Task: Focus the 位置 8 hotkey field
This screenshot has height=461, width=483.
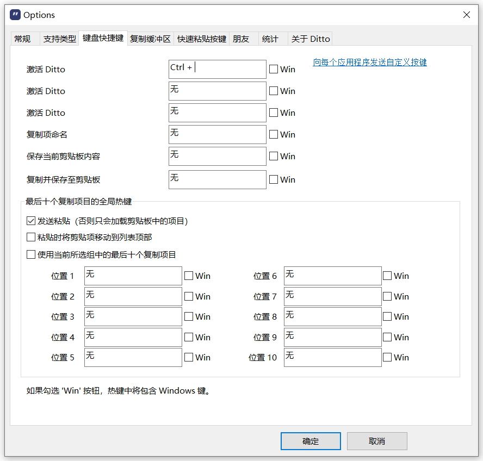Action: click(333, 316)
